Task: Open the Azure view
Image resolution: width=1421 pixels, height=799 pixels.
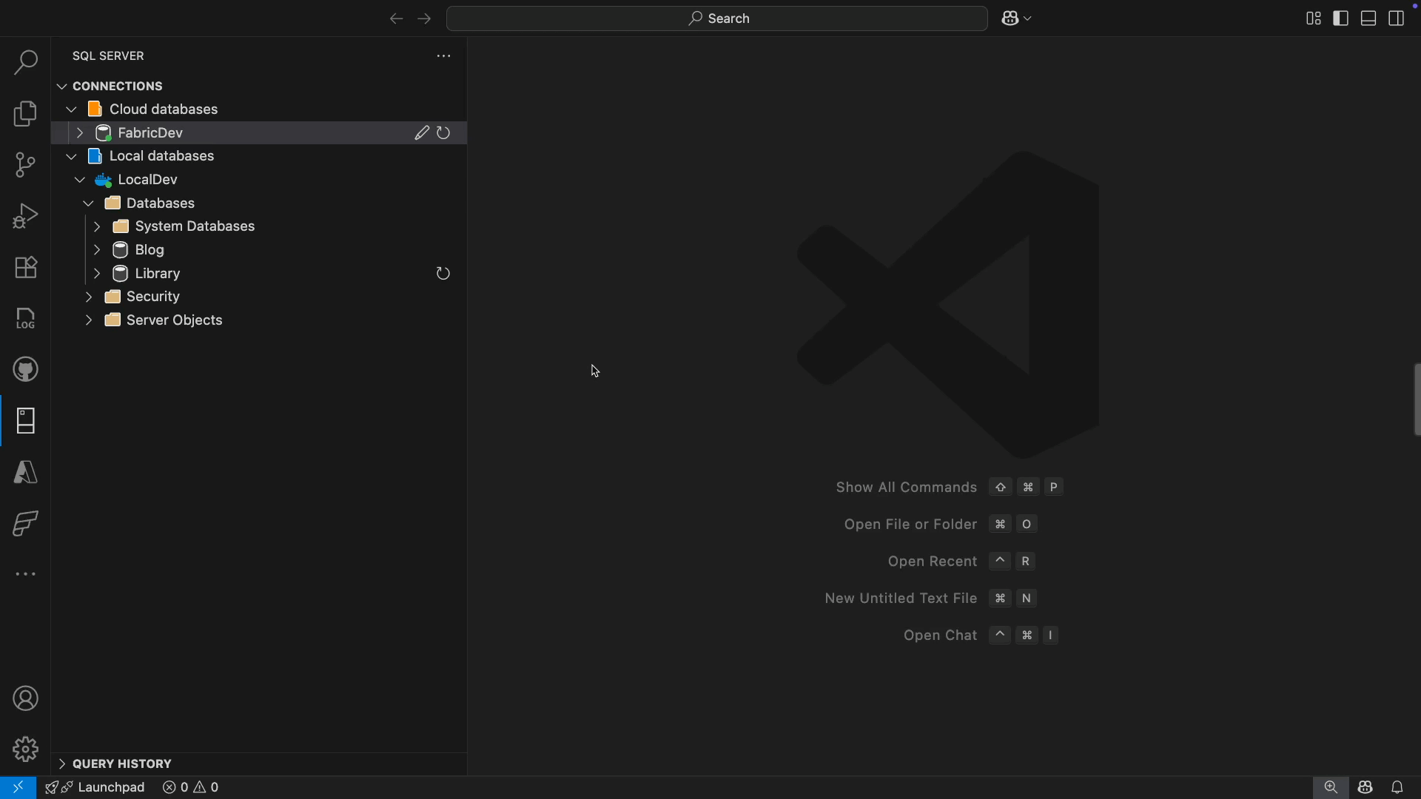Action: coord(26,472)
